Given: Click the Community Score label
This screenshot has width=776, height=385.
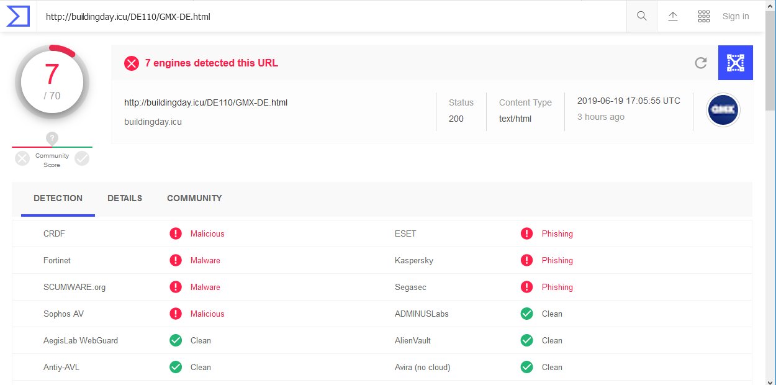Looking at the screenshot, I should click(52, 160).
